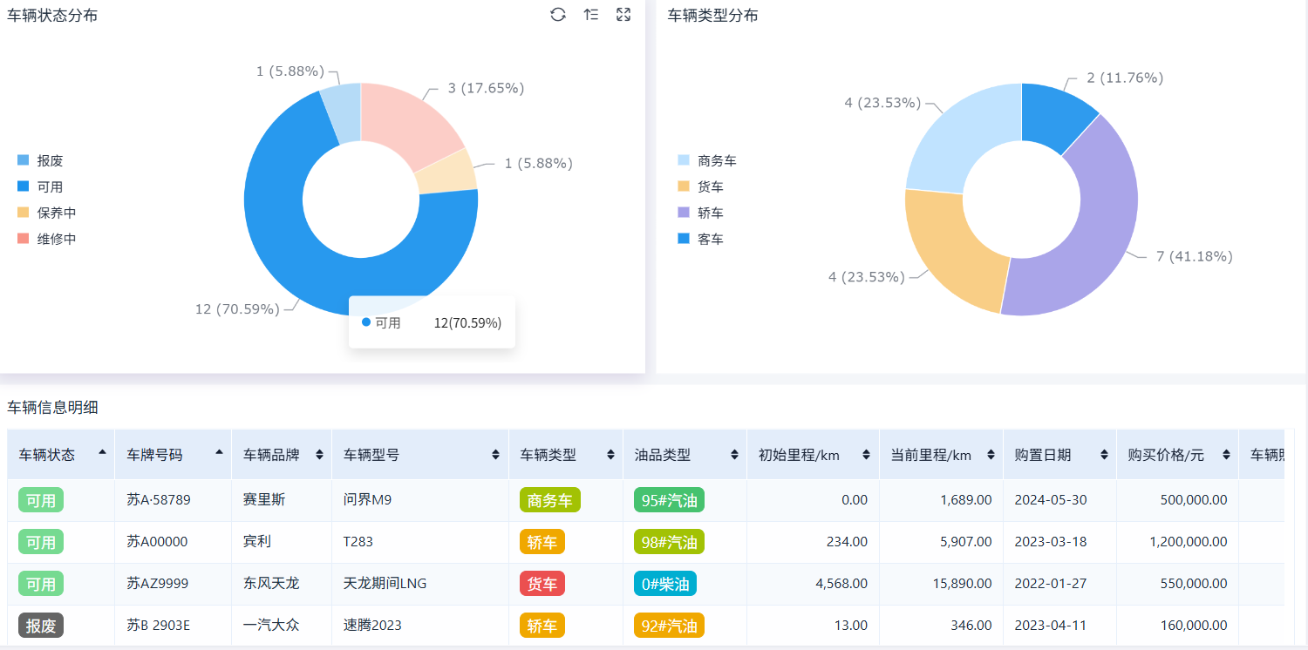Sort by 购置日期 with its arrow icon
The height and width of the screenshot is (650, 1308).
tap(1104, 455)
